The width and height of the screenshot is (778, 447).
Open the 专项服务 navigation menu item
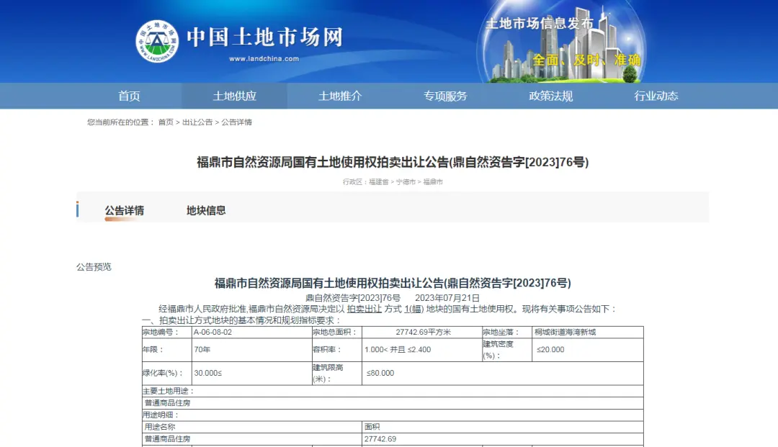click(x=445, y=96)
